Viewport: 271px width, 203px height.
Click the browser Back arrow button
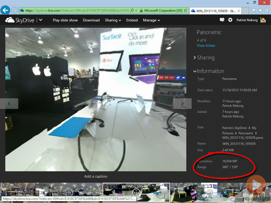point(5,10)
